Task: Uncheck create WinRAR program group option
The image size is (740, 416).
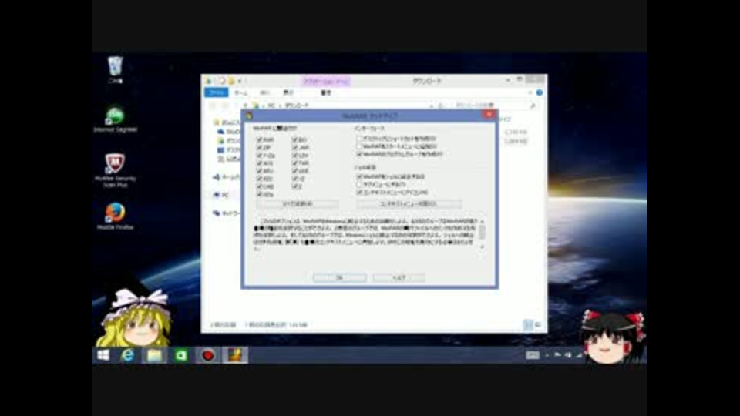Action: [x=360, y=154]
